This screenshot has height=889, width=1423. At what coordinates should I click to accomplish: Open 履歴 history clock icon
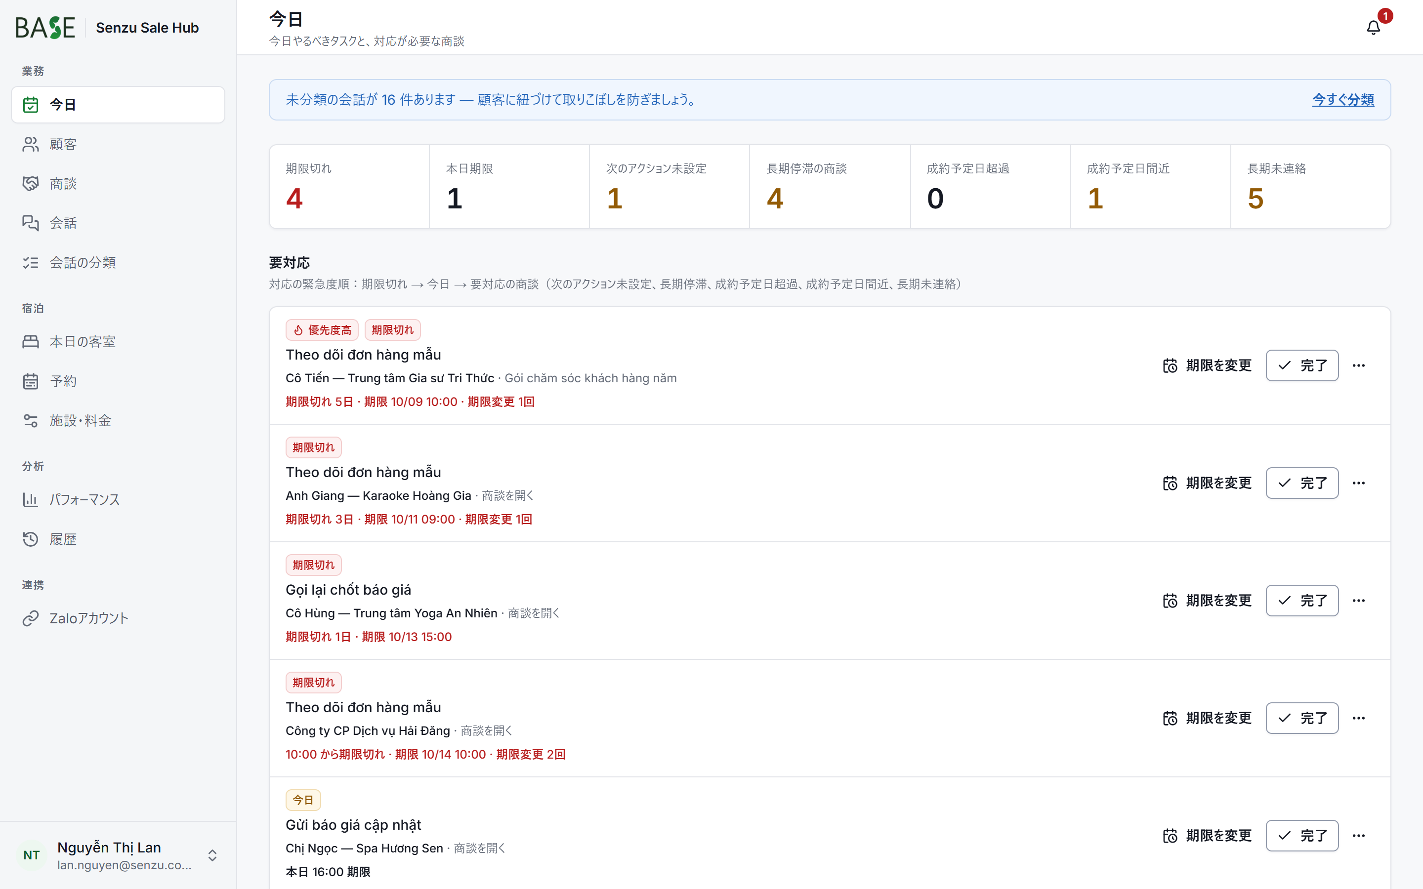click(x=31, y=539)
